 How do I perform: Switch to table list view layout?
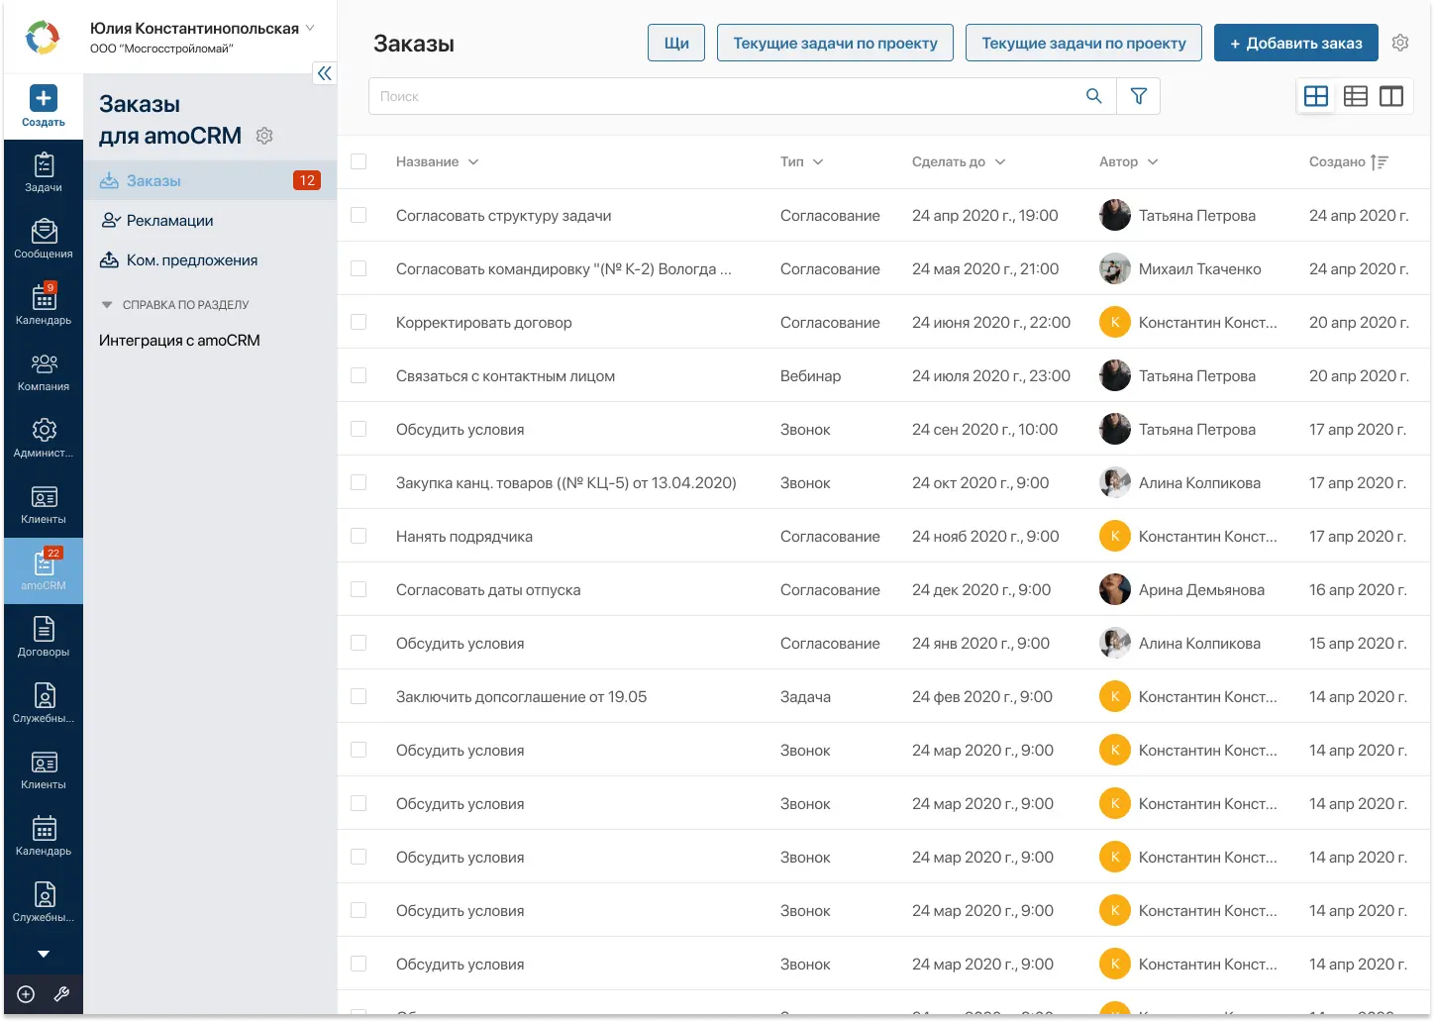point(1356,96)
